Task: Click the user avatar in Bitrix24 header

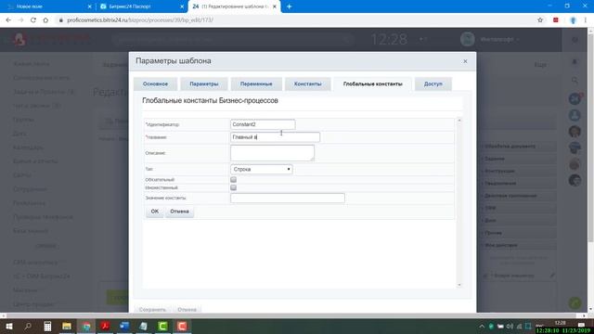Action: point(468,39)
